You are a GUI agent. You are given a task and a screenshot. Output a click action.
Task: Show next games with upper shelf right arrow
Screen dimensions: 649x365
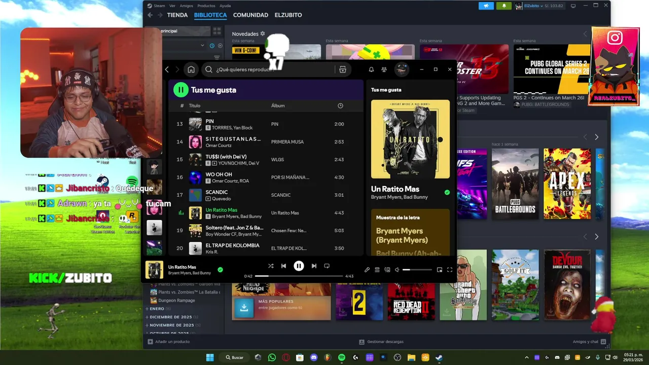pyautogui.click(x=596, y=137)
